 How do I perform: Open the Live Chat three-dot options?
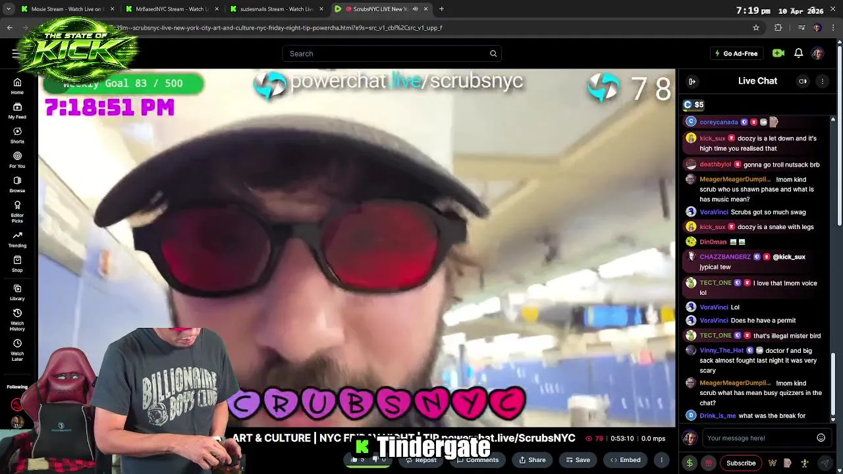[822, 81]
